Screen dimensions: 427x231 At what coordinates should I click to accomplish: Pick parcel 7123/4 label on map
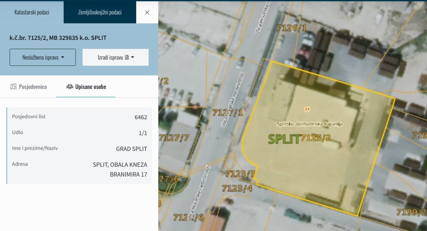coord(237,188)
